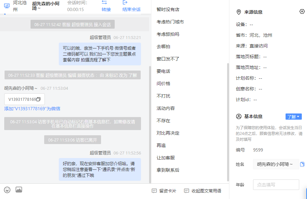Select quick phrase 考虑旅拍吗
307x199 pixels.
click(168, 34)
